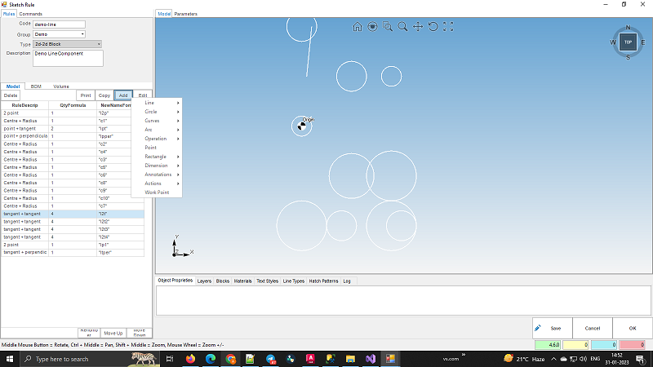This screenshot has height=367, width=653.
Task: Select the magnifier zoom tool
Action: [402, 27]
